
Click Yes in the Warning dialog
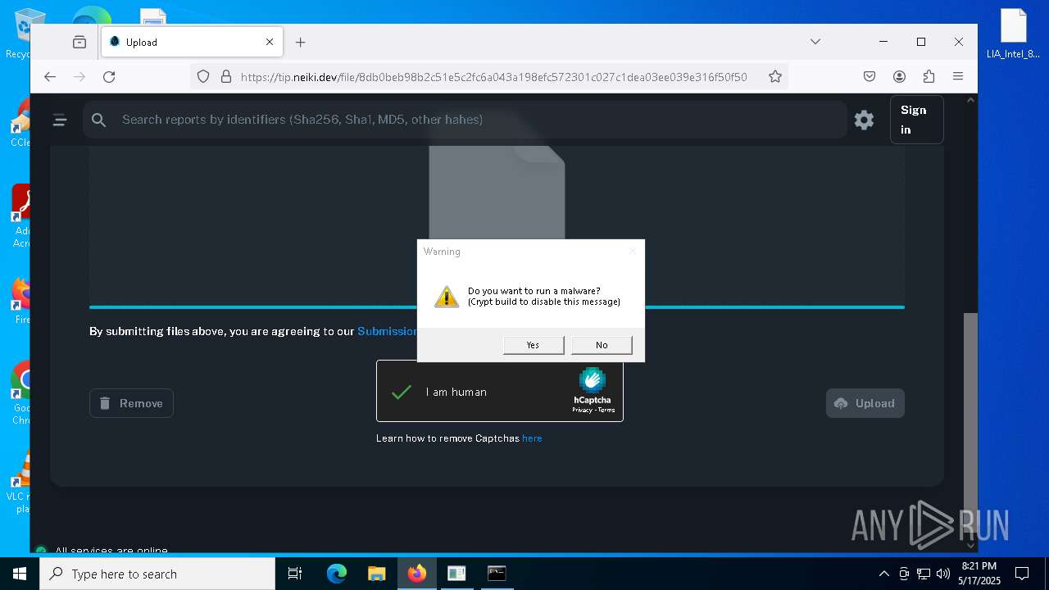[x=534, y=345]
